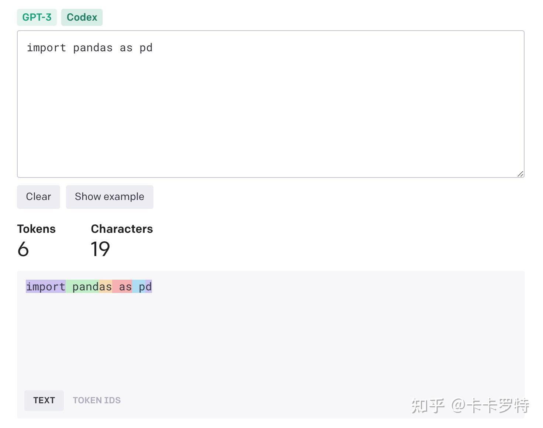Switch to the TEXT display mode
The height and width of the screenshot is (428, 543).
(x=44, y=400)
